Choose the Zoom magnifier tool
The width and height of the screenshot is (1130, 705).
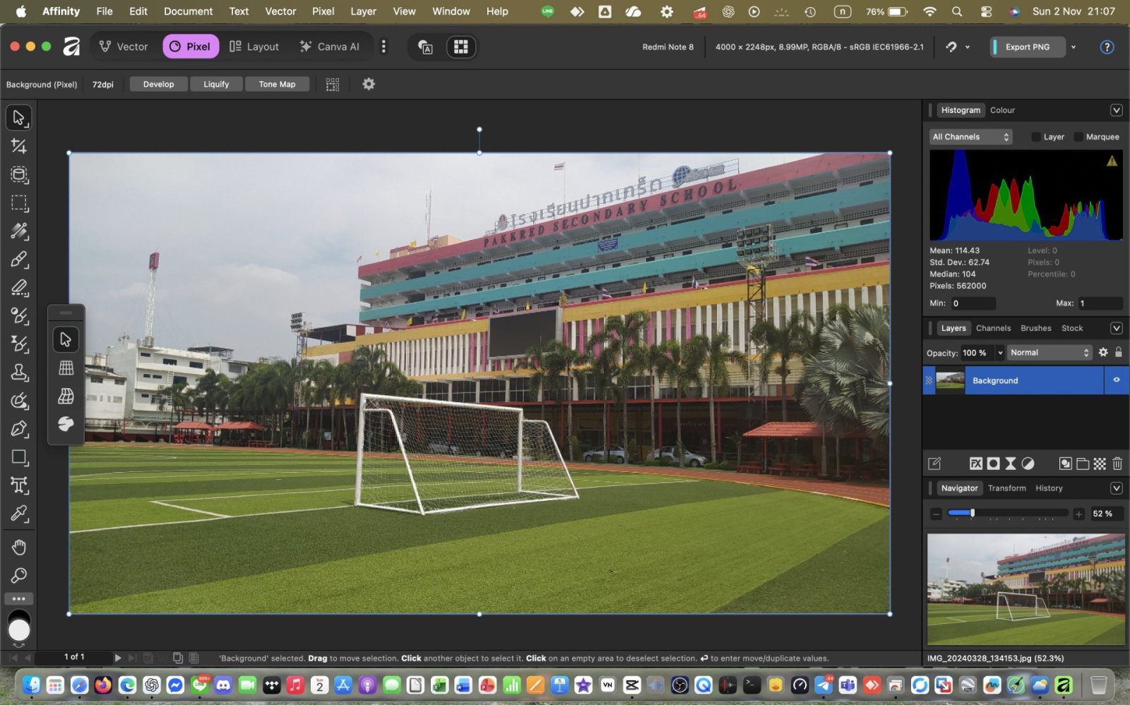(x=19, y=576)
